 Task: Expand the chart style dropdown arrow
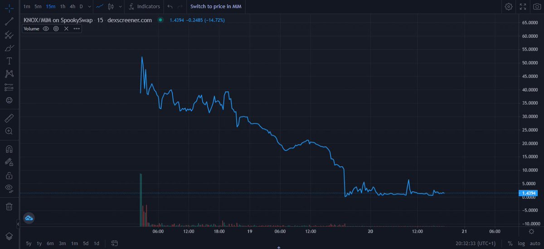point(120,7)
